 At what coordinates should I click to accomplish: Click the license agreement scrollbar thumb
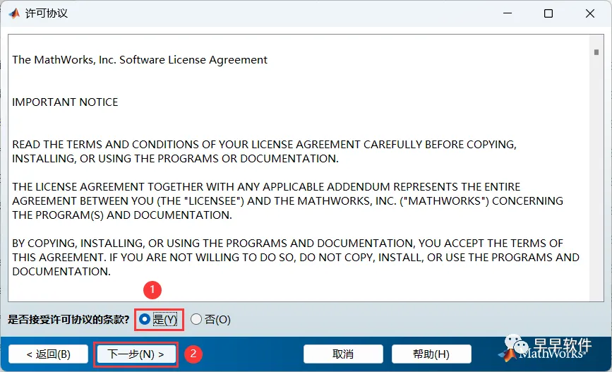pos(596,52)
